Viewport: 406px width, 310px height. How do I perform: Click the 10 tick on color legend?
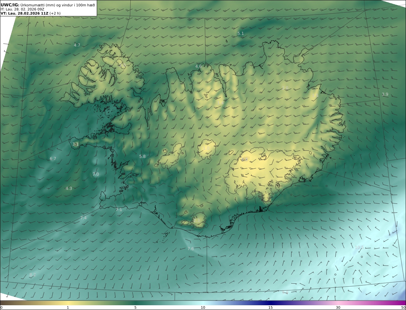[203, 307]
